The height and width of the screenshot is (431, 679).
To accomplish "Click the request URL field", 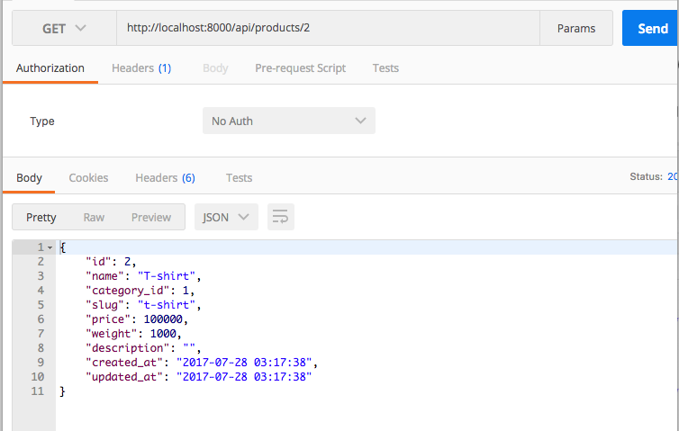I will click(328, 28).
